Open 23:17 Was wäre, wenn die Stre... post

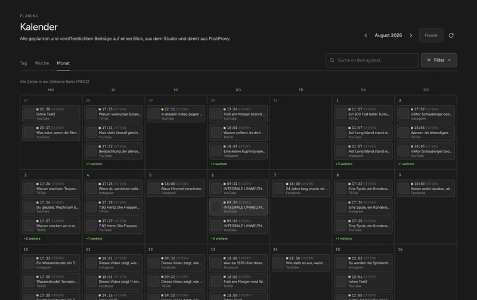coord(51,132)
